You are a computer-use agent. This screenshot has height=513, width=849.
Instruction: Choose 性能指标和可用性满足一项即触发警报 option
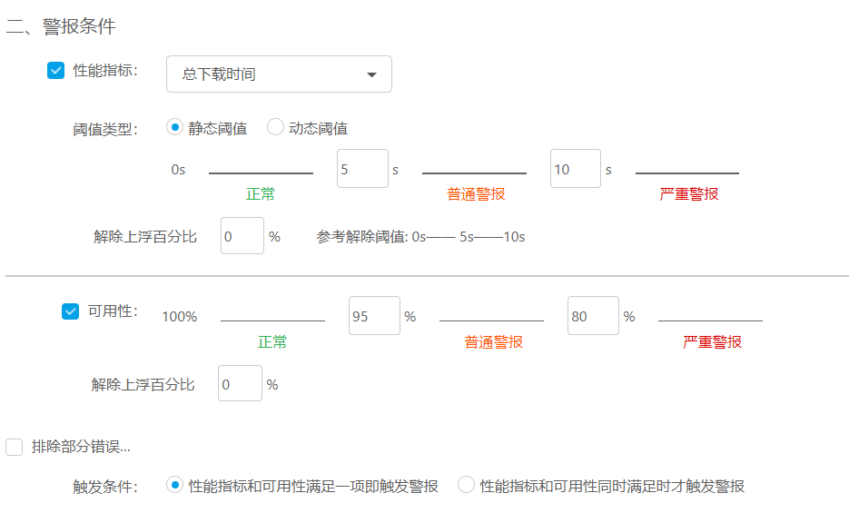[x=175, y=485]
